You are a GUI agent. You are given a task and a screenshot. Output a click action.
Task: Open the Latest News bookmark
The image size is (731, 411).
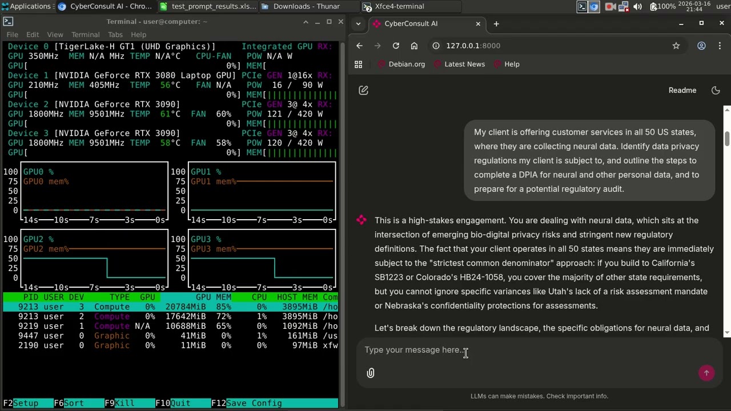point(459,65)
